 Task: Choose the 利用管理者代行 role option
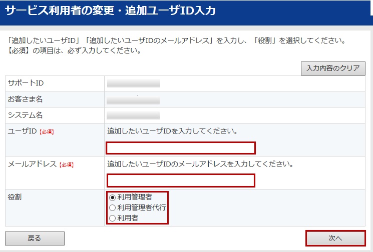tap(112, 207)
